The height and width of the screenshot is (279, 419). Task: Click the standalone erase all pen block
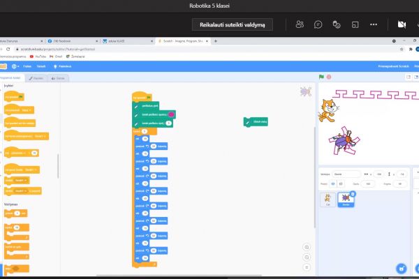(256, 122)
